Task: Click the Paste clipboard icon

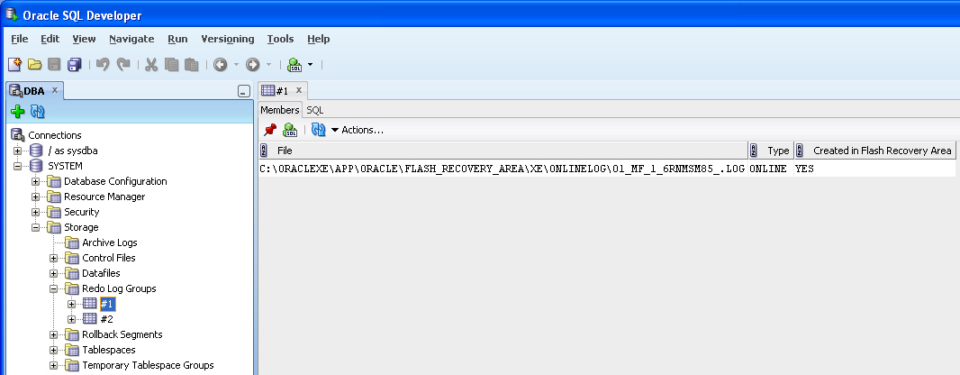Action: point(192,64)
